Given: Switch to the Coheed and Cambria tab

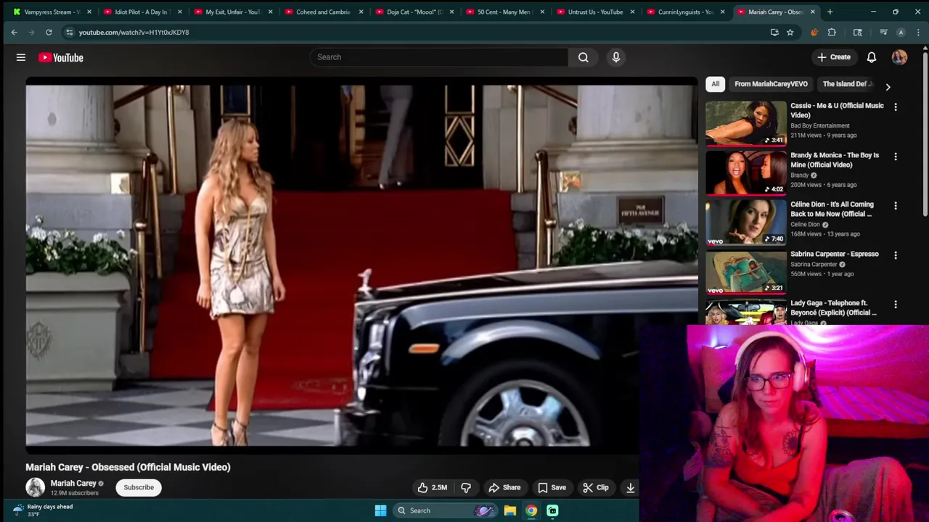Looking at the screenshot, I should coord(323,12).
